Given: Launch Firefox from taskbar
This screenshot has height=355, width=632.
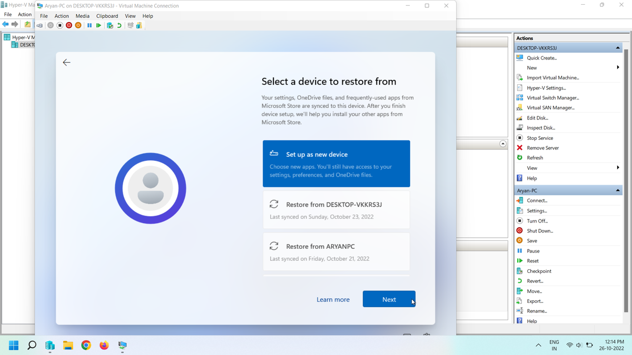Looking at the screenshot, I should pyautogui.click(x=104, y=346).
